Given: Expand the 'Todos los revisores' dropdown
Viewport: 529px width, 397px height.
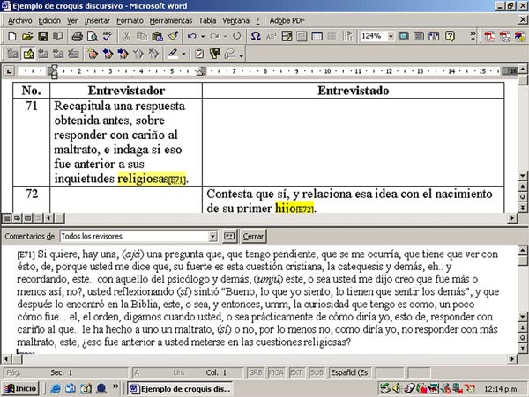Looking at the screenshot, I should pyautogui.click(x=213, y=236).
